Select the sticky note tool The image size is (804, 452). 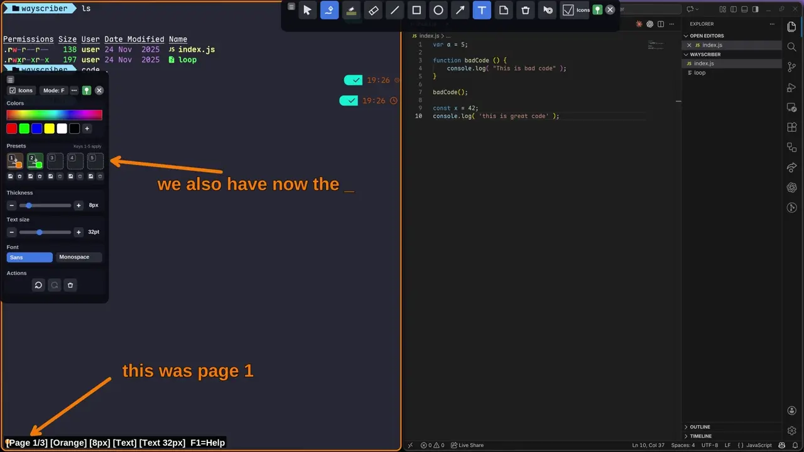click(504, 10)
